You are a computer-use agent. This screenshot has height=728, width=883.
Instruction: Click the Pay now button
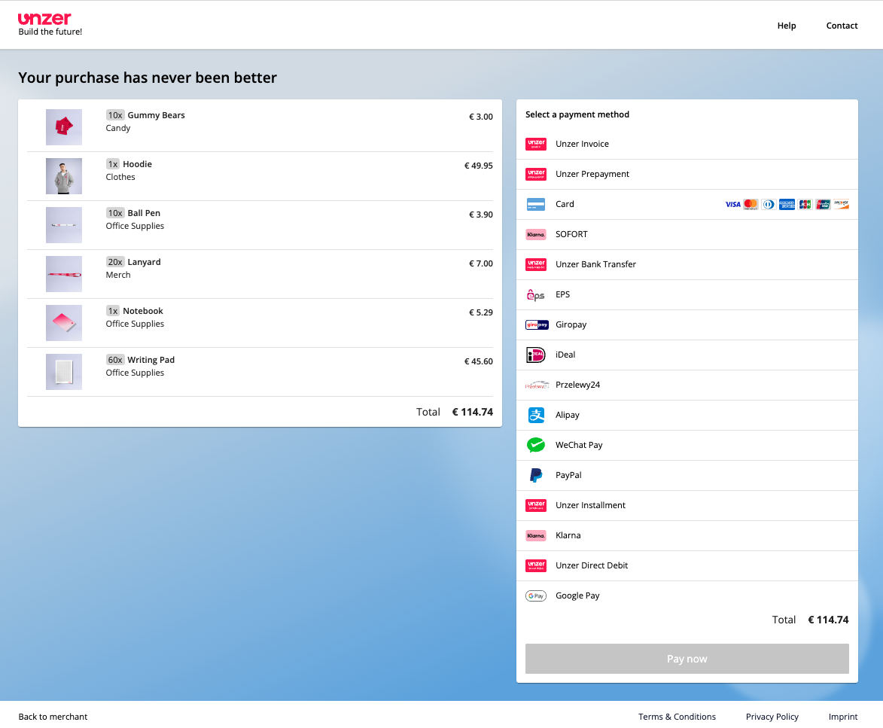click(x=687, y=659)
